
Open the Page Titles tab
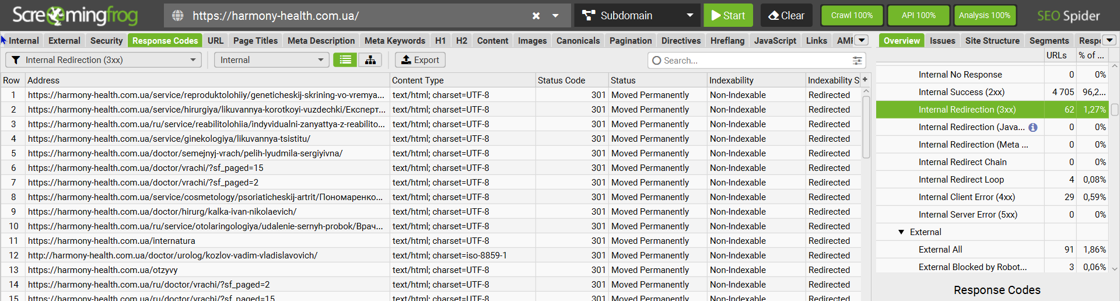(x=256, y=41)
